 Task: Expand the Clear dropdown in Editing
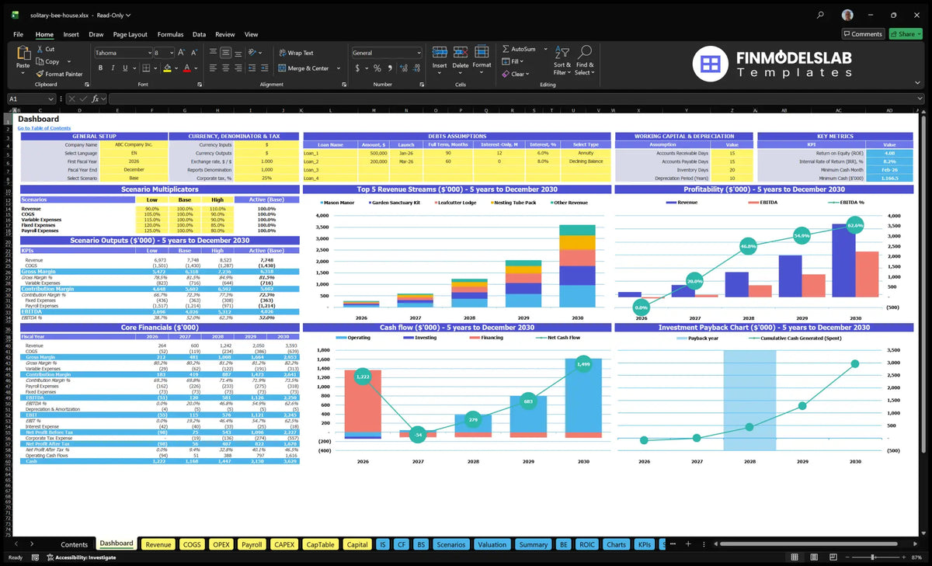[528, 74]
